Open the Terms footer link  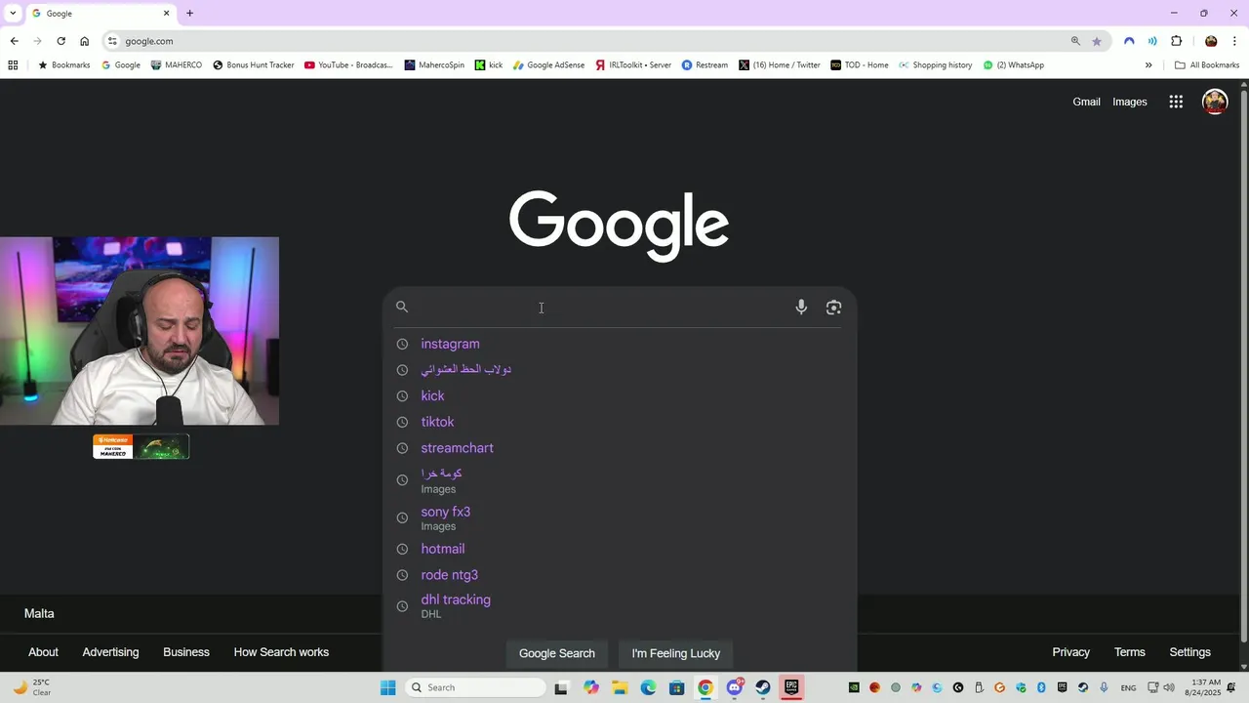pos(1130,652)
